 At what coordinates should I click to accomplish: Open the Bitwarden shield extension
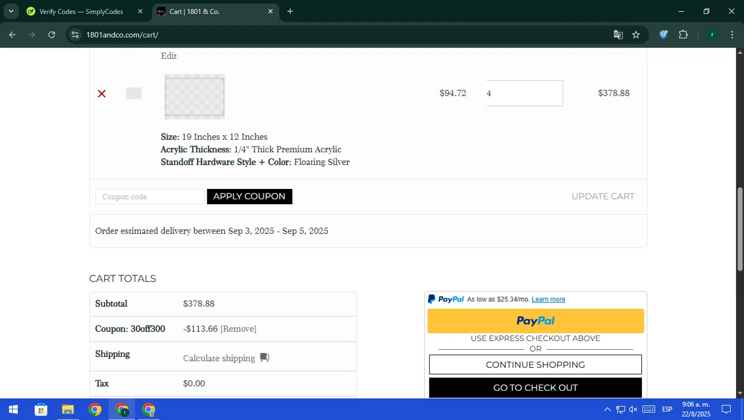(x=663, y=35)
